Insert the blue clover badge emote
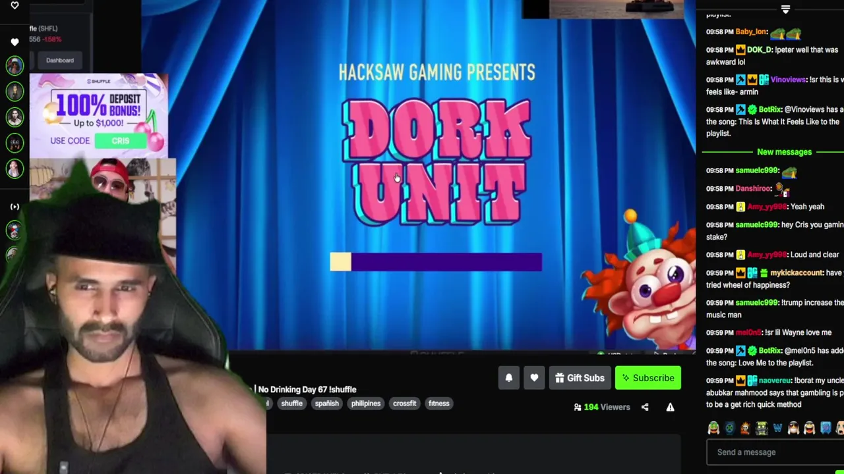The height and width of the screenshot is (474, 844). pyautogui.click(x=729, y=429)
